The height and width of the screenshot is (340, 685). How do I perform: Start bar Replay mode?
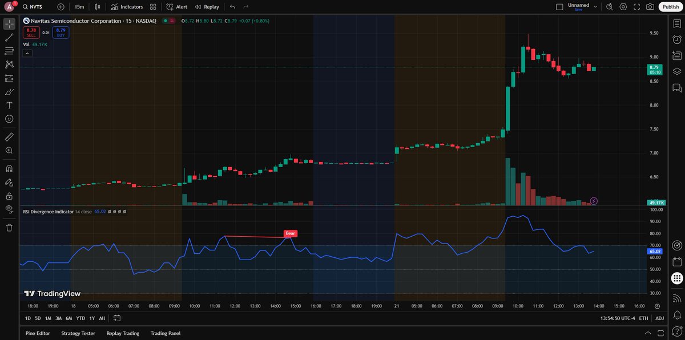(207, 7)
